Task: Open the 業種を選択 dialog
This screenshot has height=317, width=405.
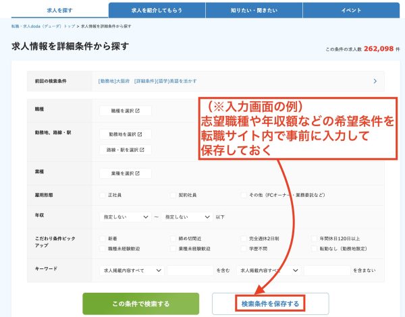Action: tap(126, 173)
